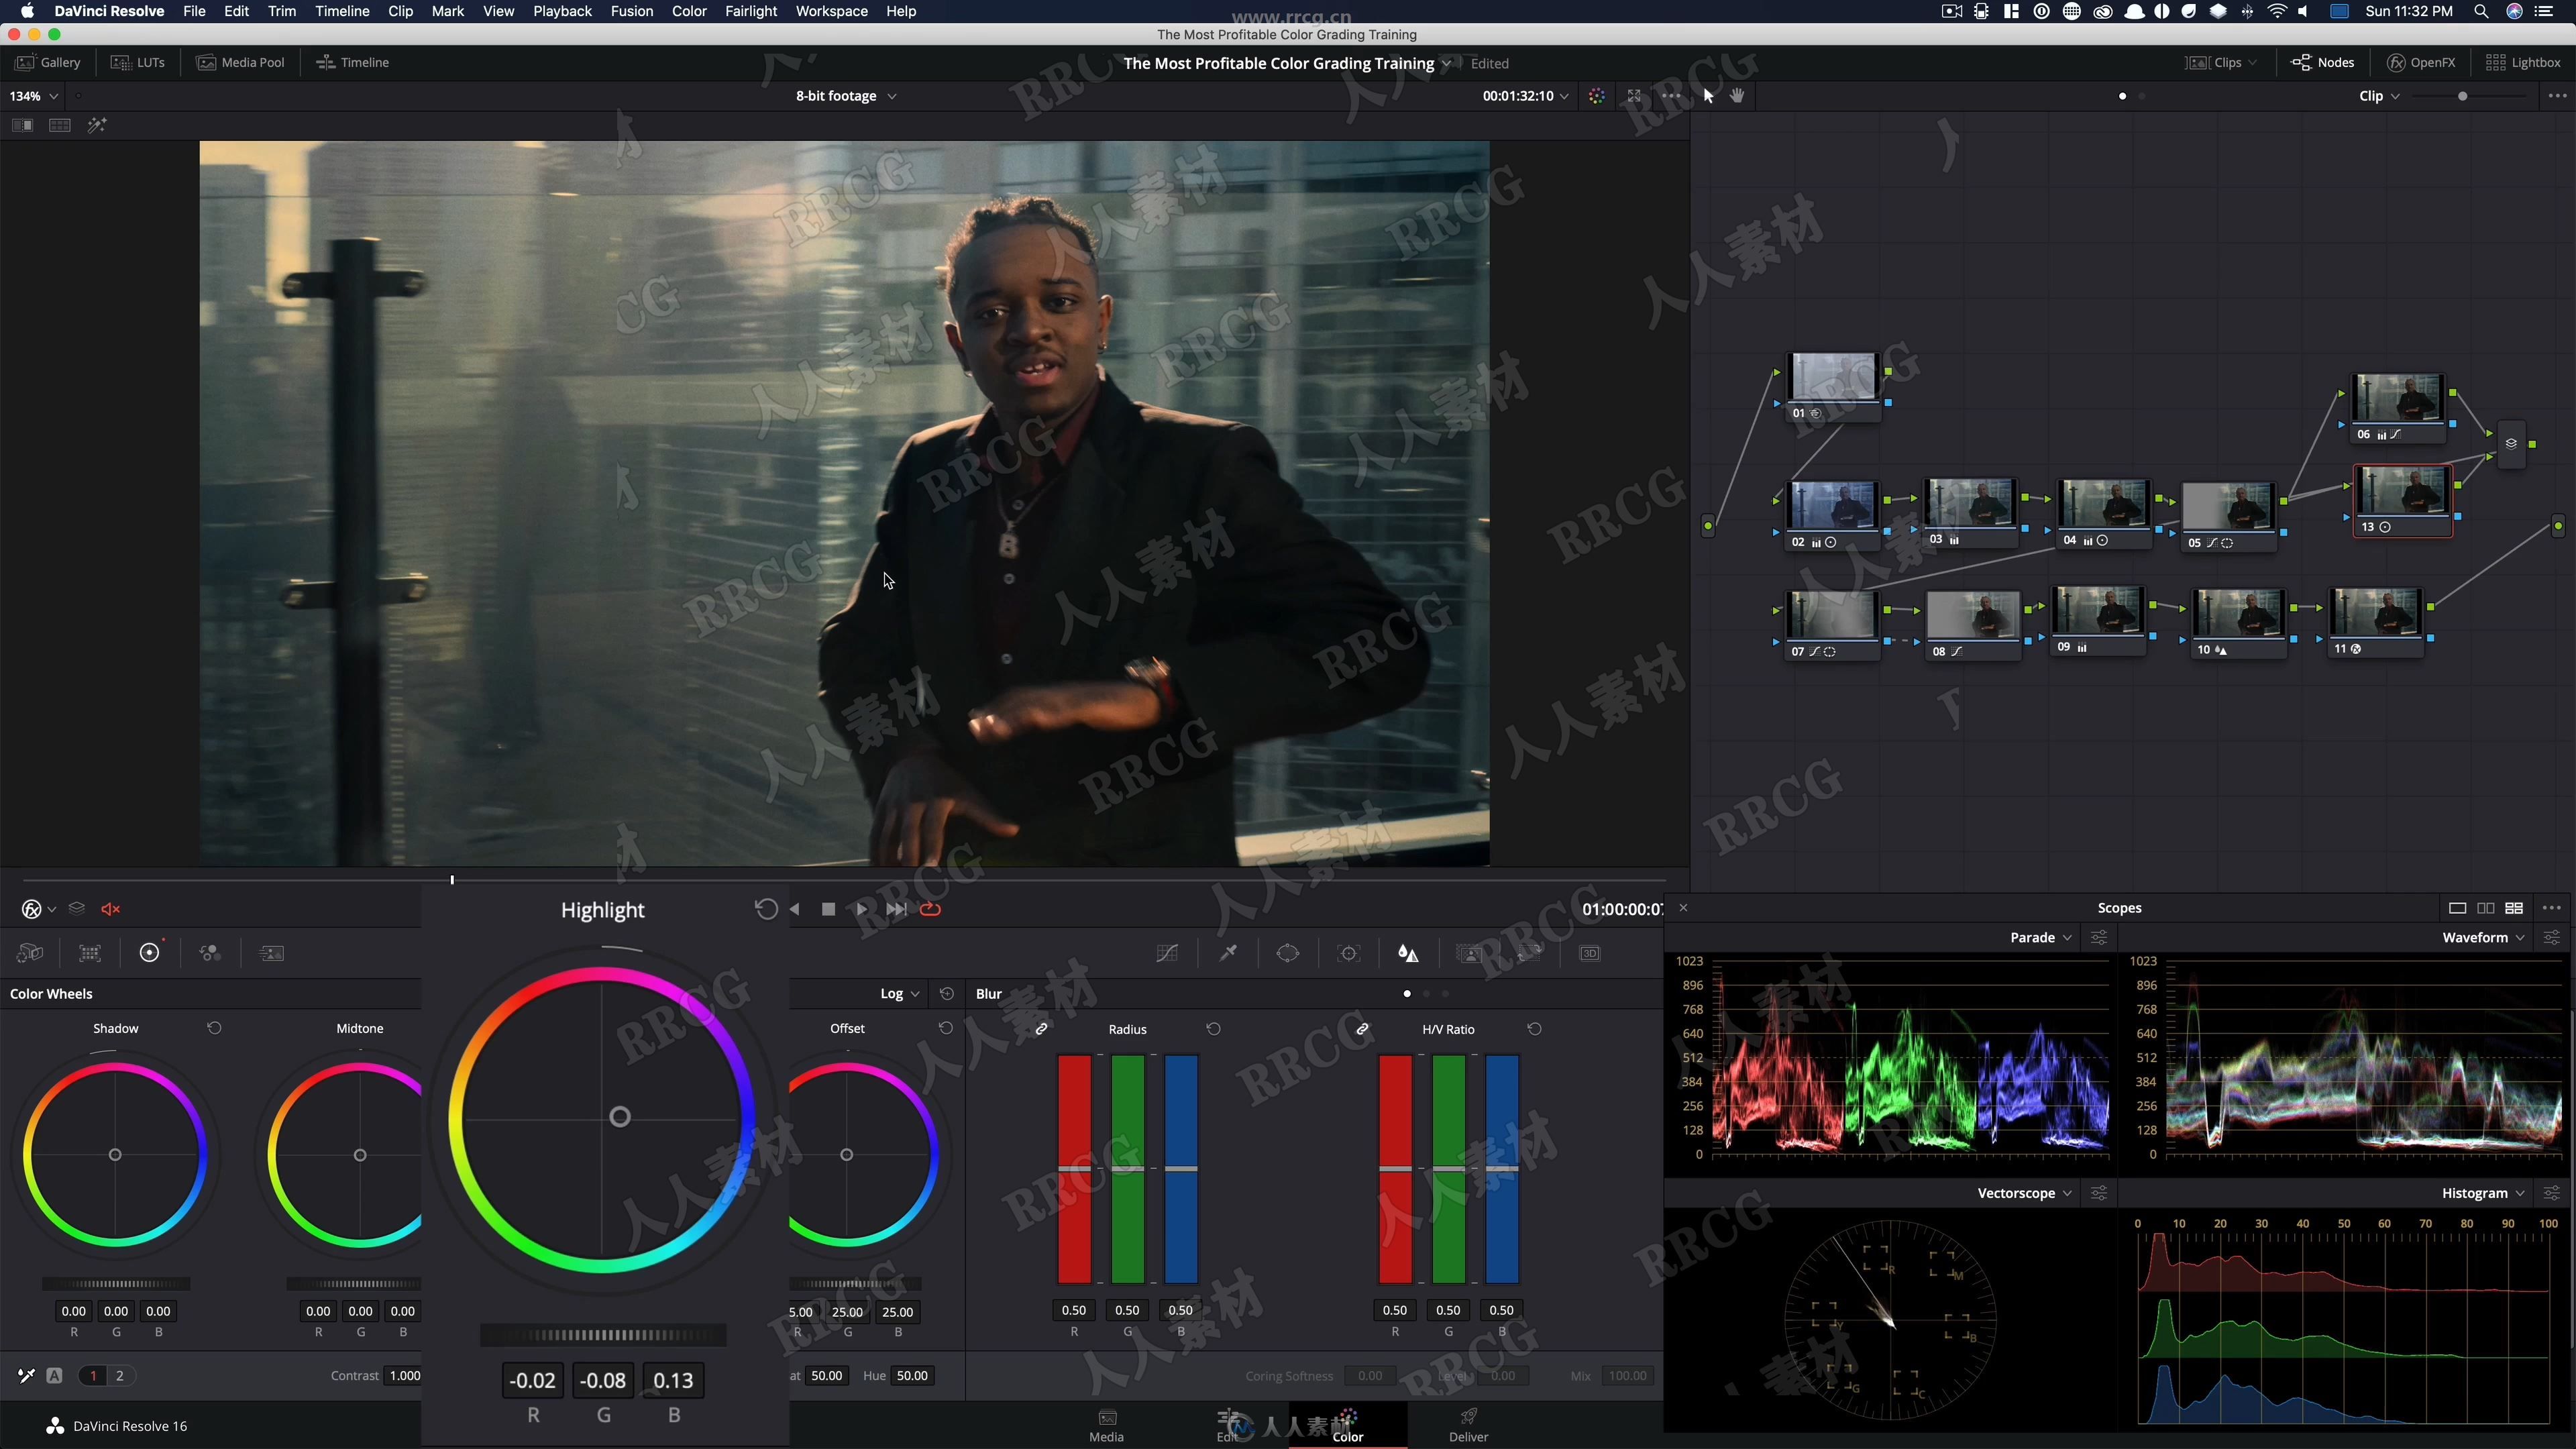Screen dimensions: 2576x1449
Task: Open the Color menu
Action: click(689, 11)
